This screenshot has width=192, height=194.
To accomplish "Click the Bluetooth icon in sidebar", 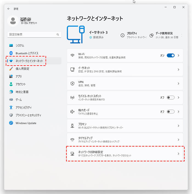I will [x=11, y=53].
